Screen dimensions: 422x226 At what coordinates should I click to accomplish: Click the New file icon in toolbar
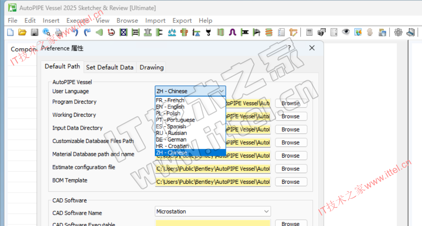click(x=11, y=32)
